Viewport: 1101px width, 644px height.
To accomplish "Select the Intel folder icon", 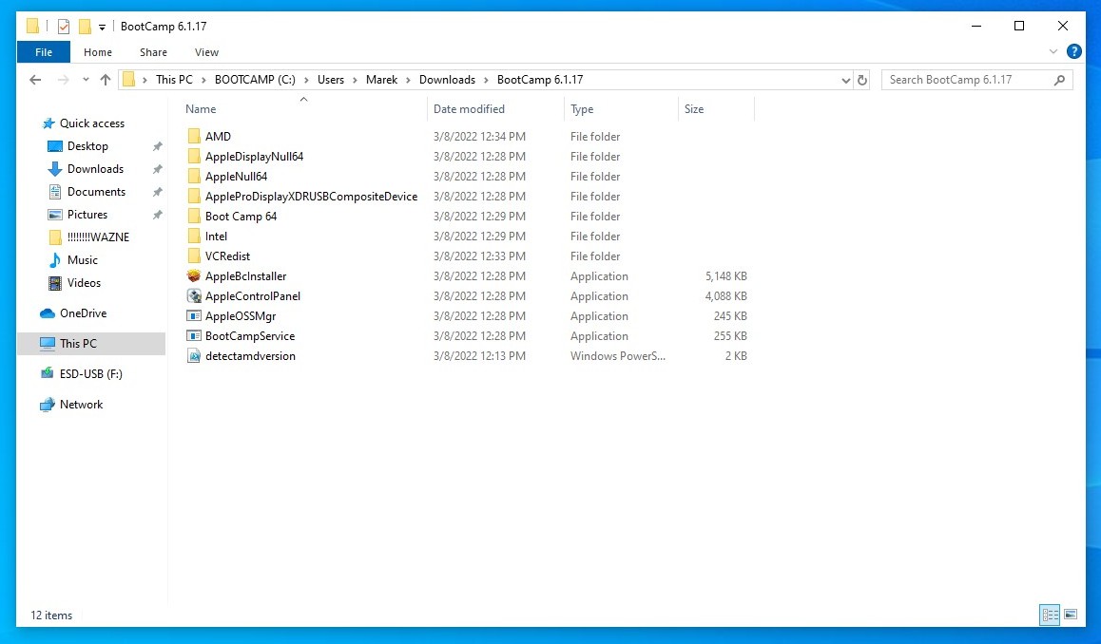I will coord(194,237).
